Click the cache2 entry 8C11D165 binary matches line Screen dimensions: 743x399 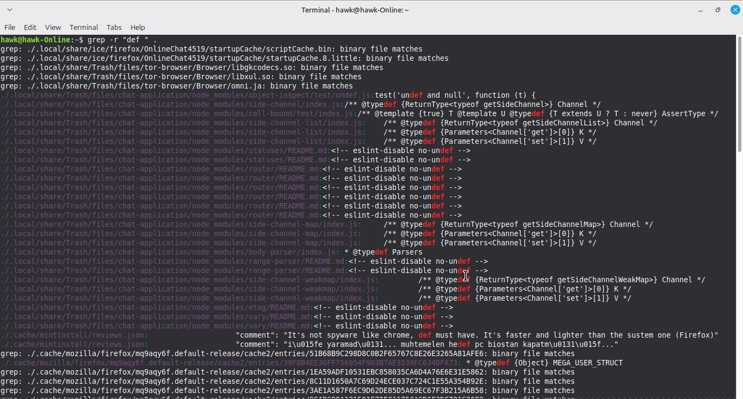pyautogui.click(x=287, y=381)
